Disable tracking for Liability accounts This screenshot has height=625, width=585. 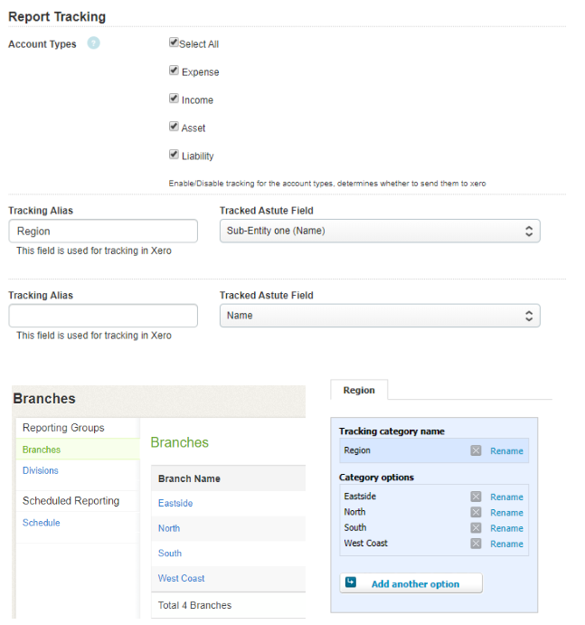[x=174, y=155]
